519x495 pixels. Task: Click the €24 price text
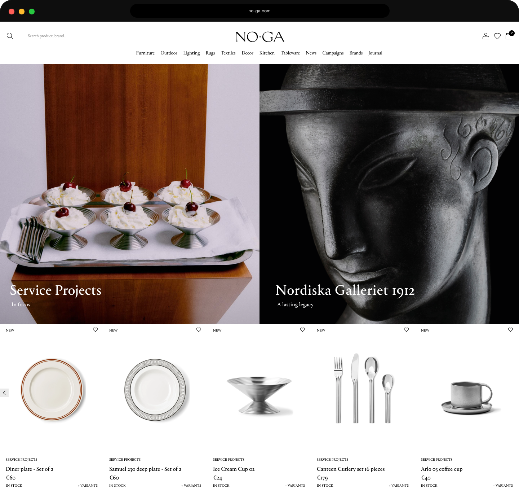coord(217,478)
